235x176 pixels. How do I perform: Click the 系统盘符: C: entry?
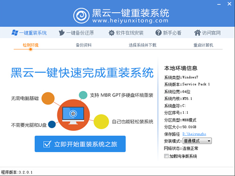(x=175, y=106)
